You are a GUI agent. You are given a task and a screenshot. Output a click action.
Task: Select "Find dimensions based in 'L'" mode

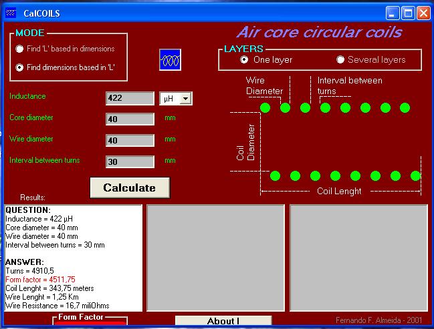pyautogui.click(x=20, y=67)
